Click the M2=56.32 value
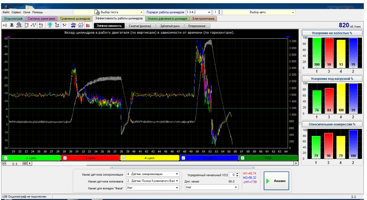The image size is (367, 200). [x=249, y=178]
